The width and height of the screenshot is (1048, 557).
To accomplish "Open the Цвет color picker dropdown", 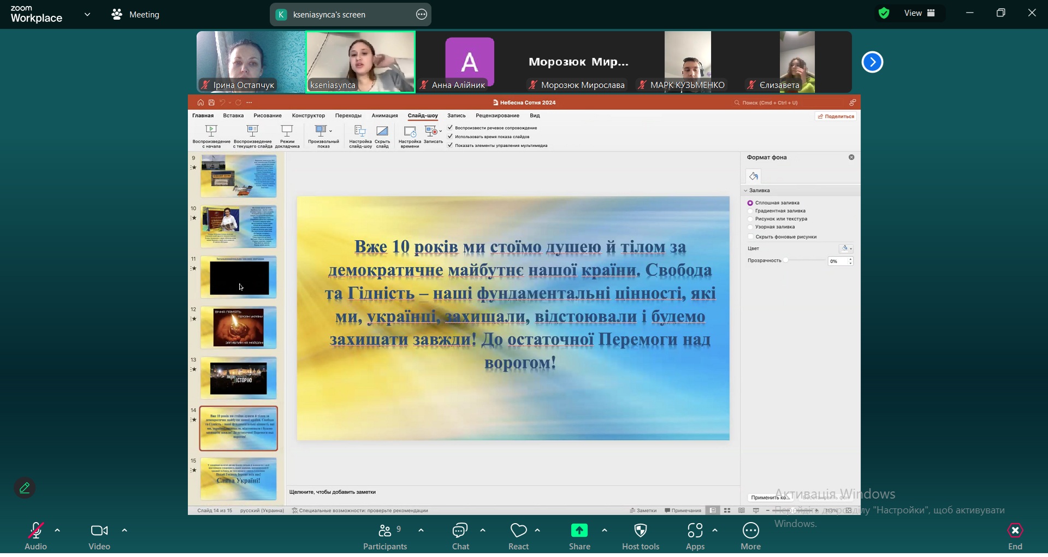I will pos(846,250).
